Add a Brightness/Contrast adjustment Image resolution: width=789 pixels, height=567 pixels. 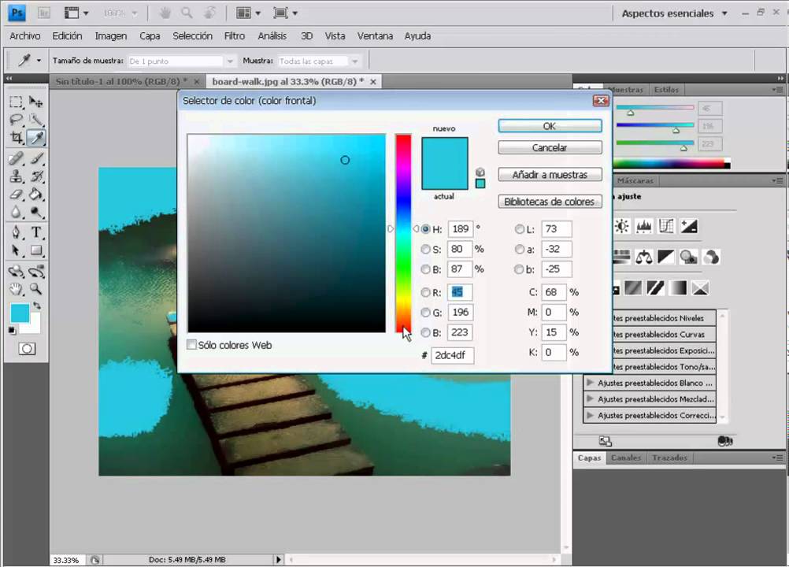622,226
